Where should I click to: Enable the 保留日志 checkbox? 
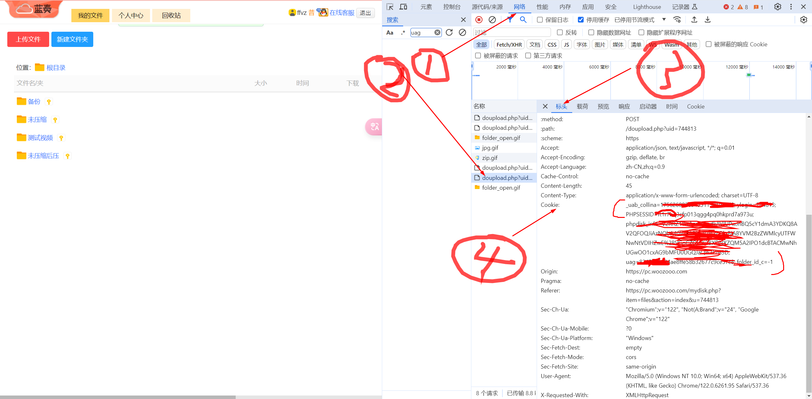coord(540,20)
